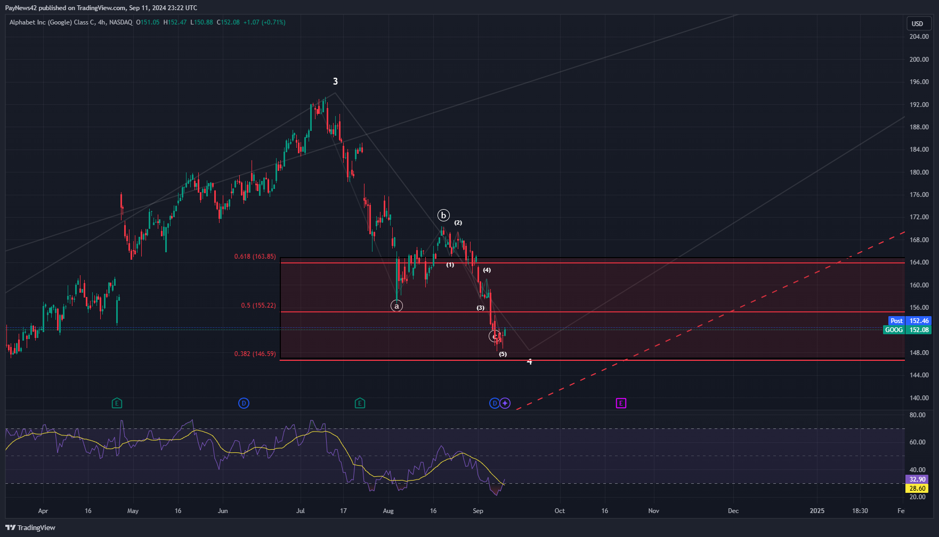Click the purple RSI value 32.90 tag

coord(917,479)
